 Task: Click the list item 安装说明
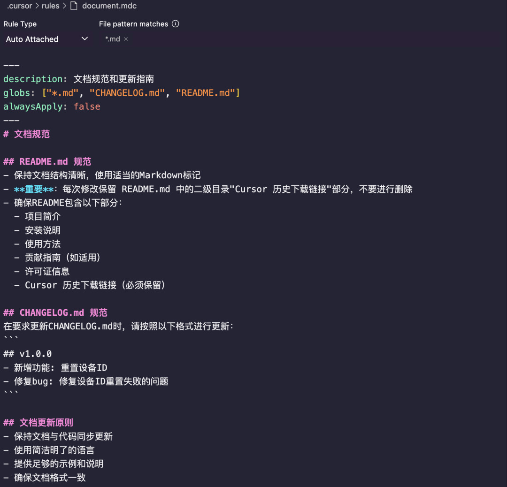tap(38, 230)
